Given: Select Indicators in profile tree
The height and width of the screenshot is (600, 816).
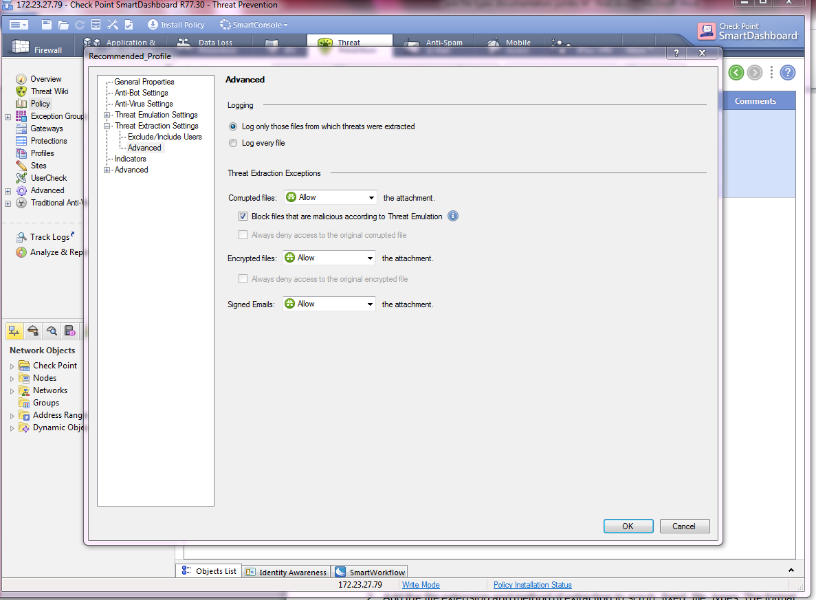Looking at the screenshot, I should pos(130,159).
